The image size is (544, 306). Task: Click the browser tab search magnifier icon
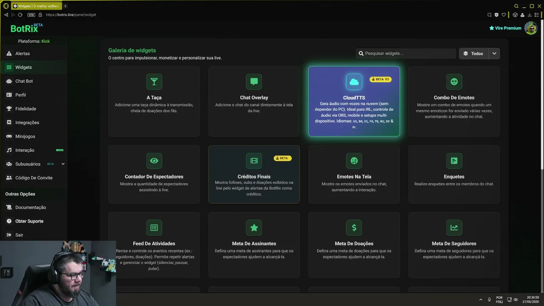[516, 6]
